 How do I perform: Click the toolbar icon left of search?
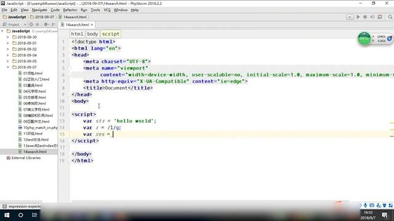(x=380, y=17)
